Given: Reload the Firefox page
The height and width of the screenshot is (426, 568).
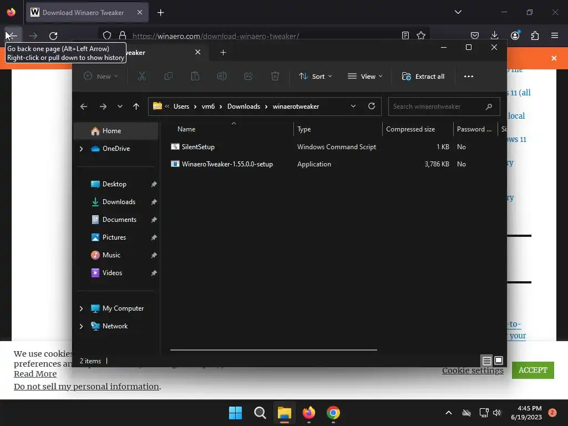Looking at the screenshot, I should pyautogui.click(x=53, y=35).
